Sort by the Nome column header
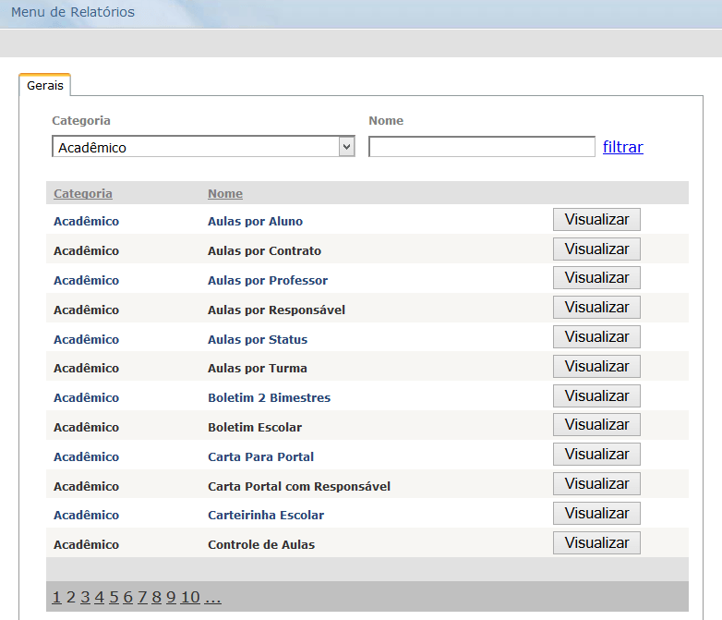This screenshot has height=620, width=722. pyautogui.click(x=225, y=194)
